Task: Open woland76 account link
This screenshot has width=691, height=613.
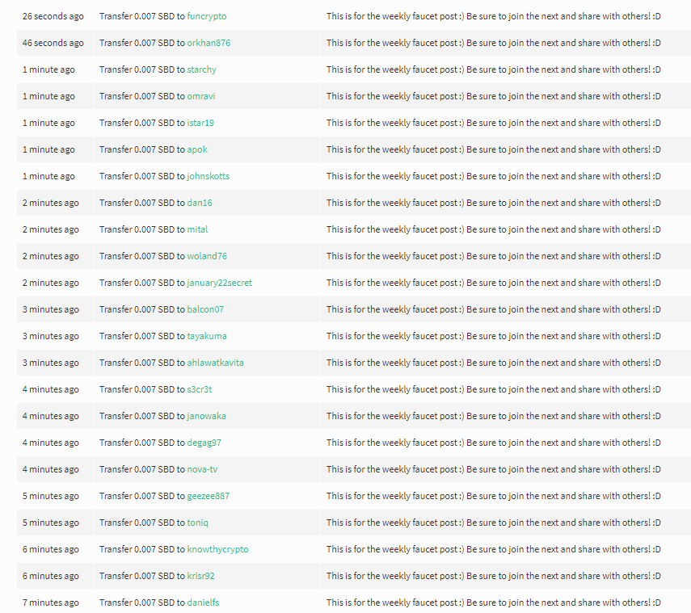Action: pyautogui.click(x=207, y=256)
